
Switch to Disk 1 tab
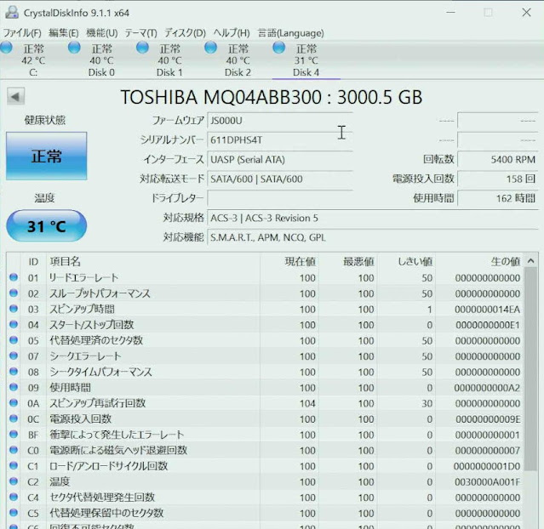point(169,60)
